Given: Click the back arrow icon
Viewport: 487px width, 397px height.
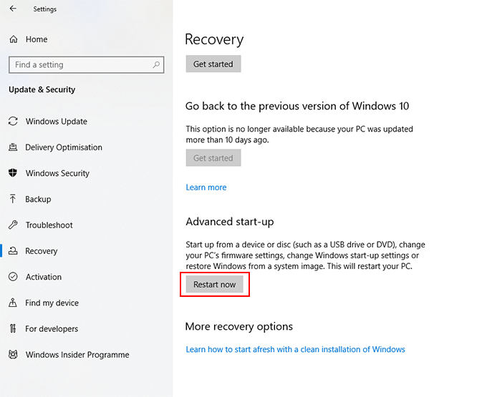Looking at the screenshot, I should tap(13, 9).
